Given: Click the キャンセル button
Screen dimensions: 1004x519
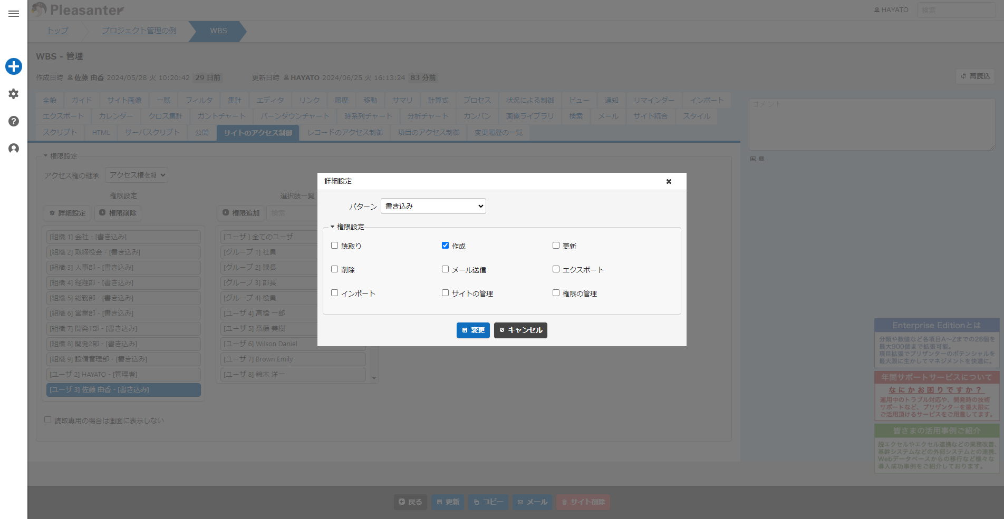Looking at the screenshot, I should 520,330.
